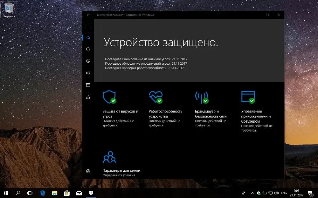Image resolution: width=318 pixels, height=198 pixels.
Task: Open Microsoft Store from taskbar
Action: point(67,193)
